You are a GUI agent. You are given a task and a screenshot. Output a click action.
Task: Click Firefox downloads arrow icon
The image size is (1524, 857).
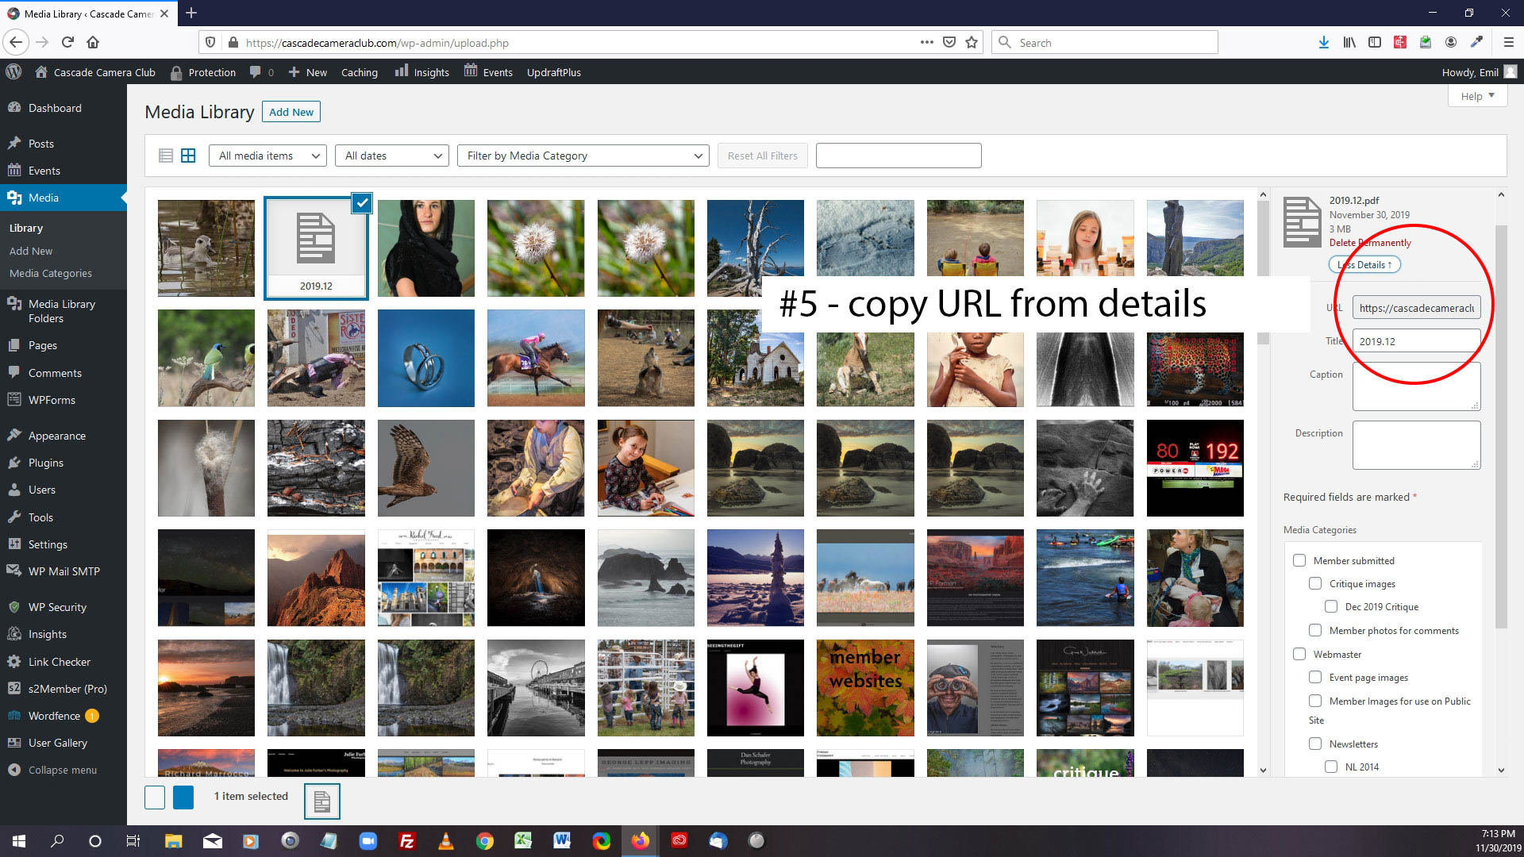1323,43
